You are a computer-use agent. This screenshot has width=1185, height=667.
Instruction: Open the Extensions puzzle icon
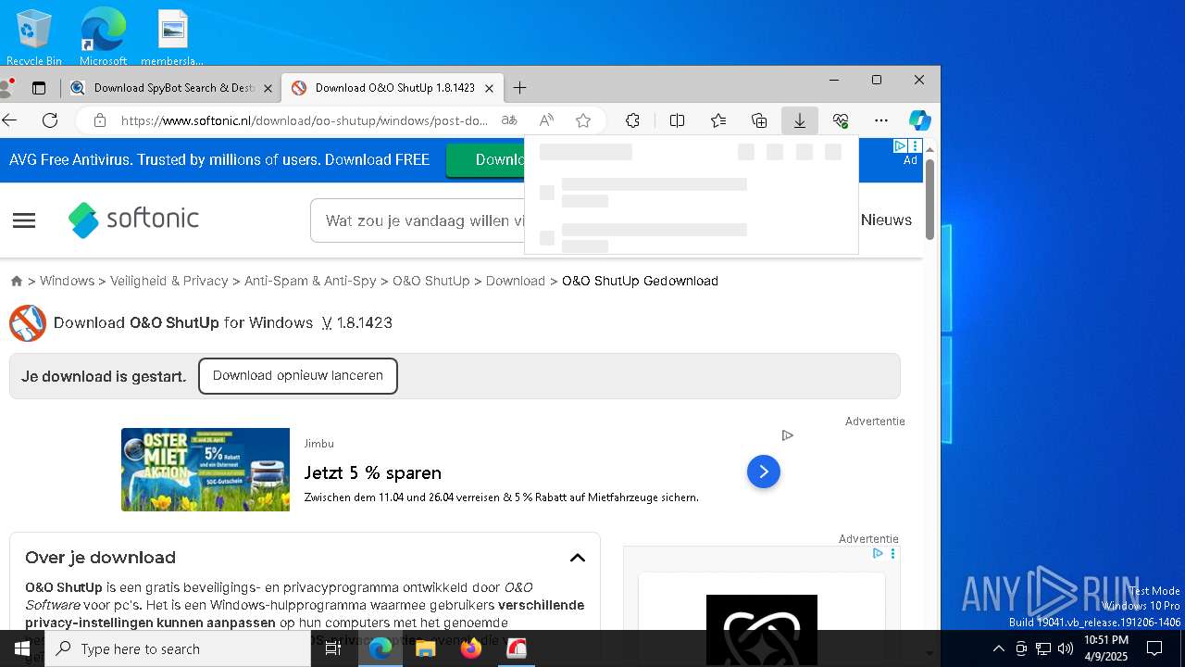[x=632, y=120]
